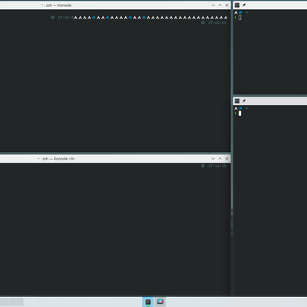Viewport: 307px width, 307px height.
Task: Click the "~ : zsh — Konsole" title text
Action: [x=56, y=5]
